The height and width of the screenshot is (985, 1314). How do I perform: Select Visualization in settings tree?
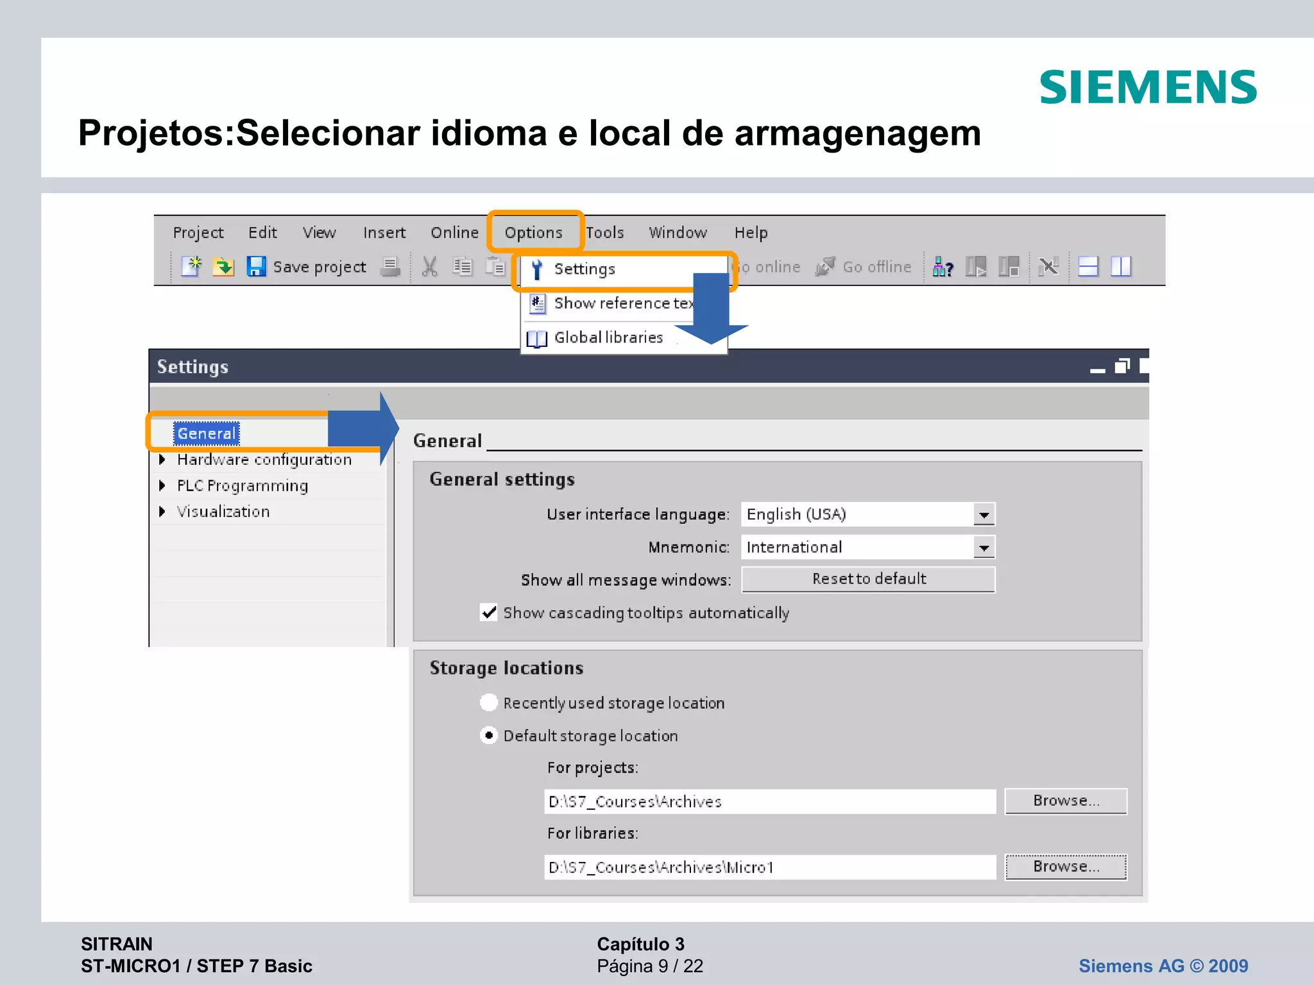pos(223,511)
